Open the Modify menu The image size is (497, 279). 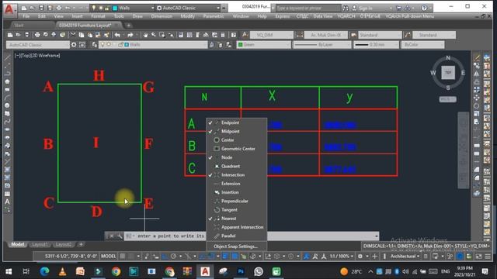[187, 16]
